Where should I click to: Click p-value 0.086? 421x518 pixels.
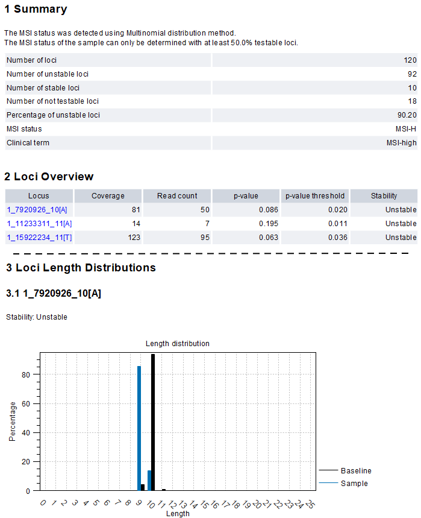click(269, 210)
